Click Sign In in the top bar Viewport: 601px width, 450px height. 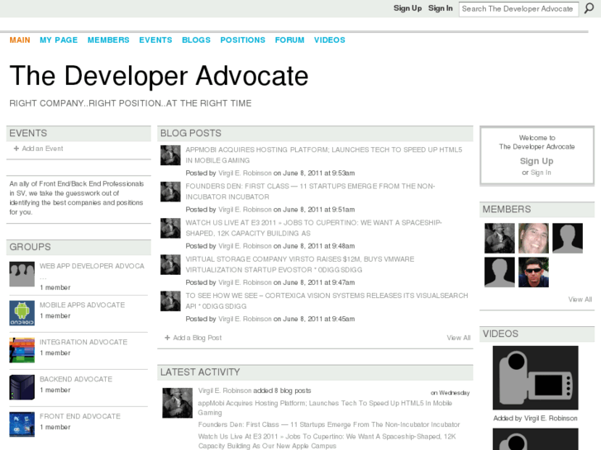(x=441, y=8)
